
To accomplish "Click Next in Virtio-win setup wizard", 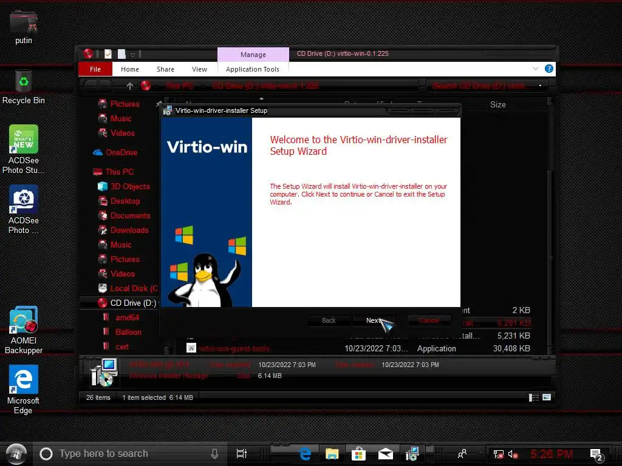I will coord(374,320).
